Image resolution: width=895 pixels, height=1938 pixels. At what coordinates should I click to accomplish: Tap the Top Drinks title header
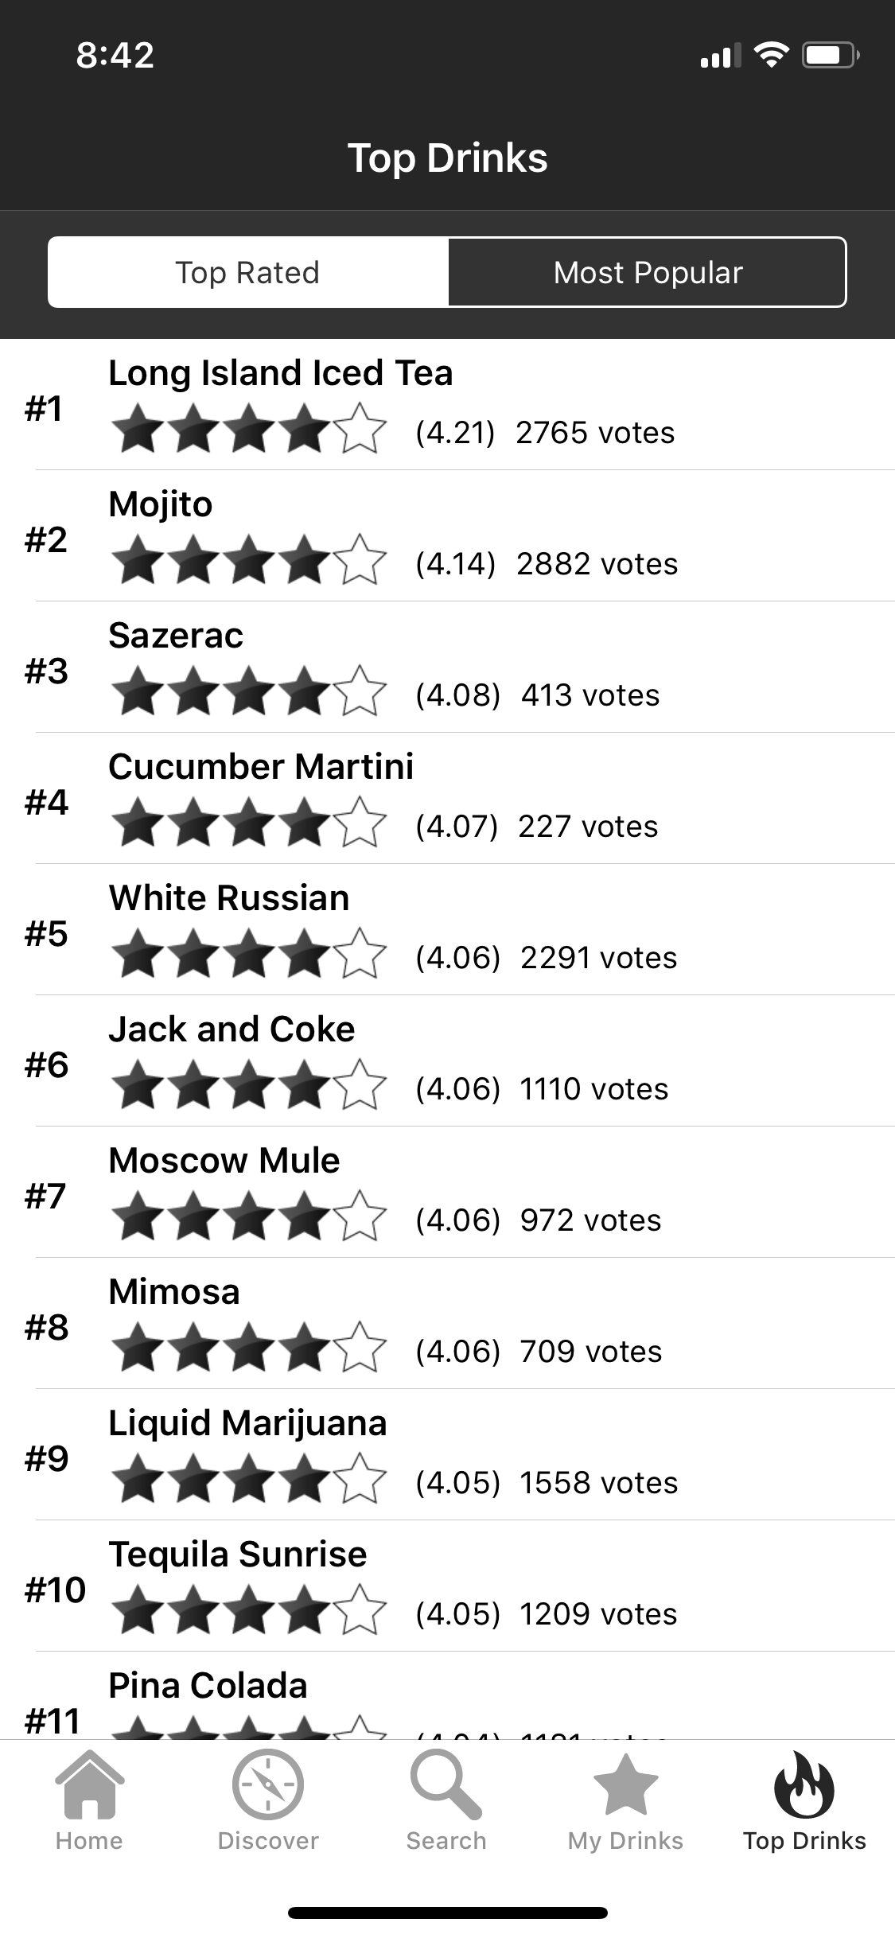pyautogui.click(x=447, y=158)
